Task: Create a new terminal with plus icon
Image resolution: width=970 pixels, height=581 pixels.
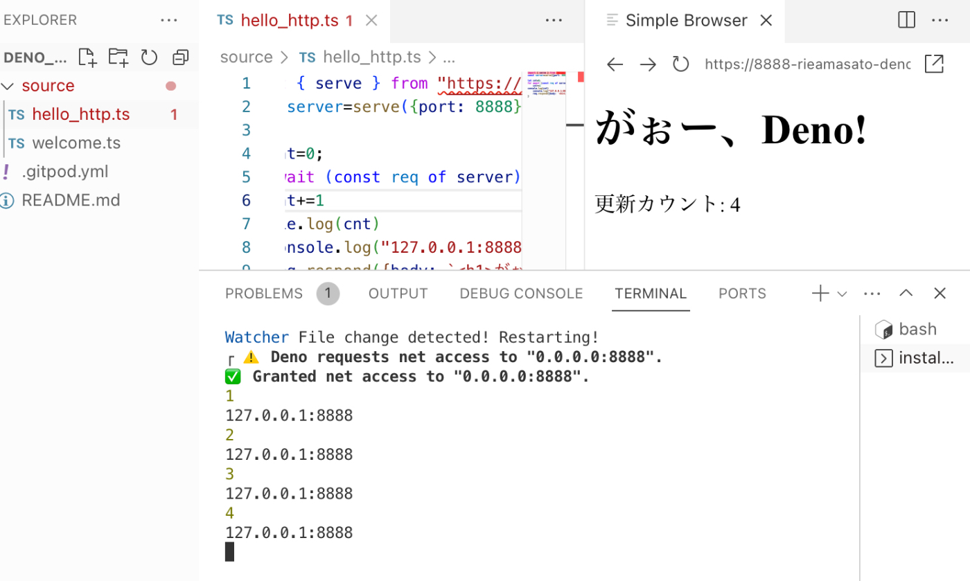Action: tap(820, 294)
